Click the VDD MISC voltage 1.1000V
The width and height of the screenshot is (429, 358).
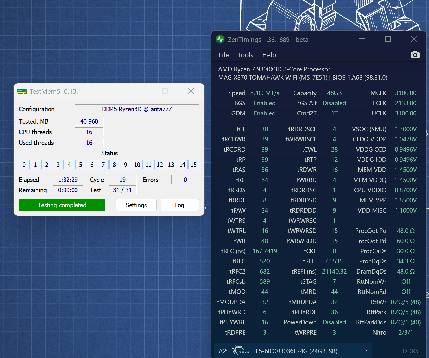pos(406,210)
